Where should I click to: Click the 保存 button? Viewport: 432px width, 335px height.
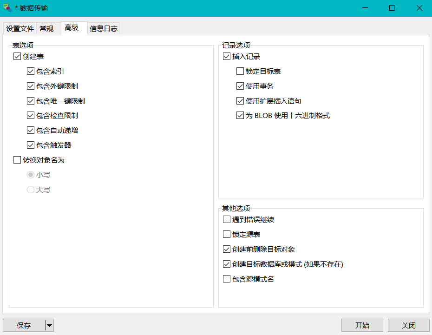[x=23, y=325]
